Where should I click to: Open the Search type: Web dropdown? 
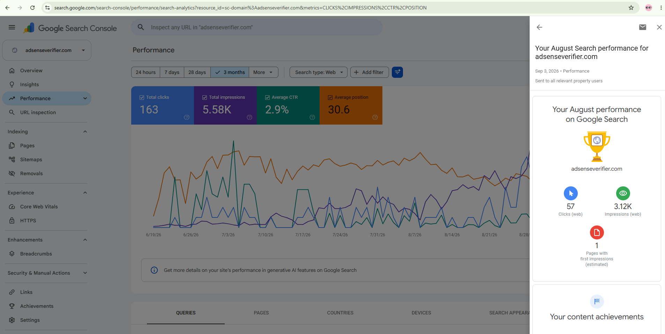[319, 72]
